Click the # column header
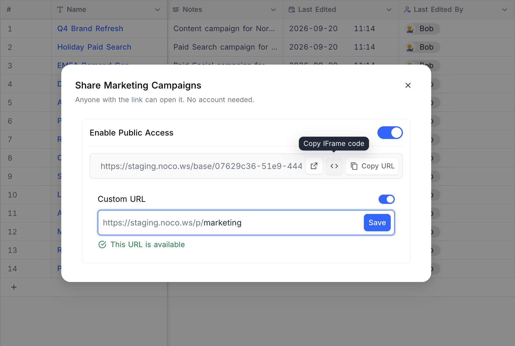 pyautogui.click(x=9, y=10)
